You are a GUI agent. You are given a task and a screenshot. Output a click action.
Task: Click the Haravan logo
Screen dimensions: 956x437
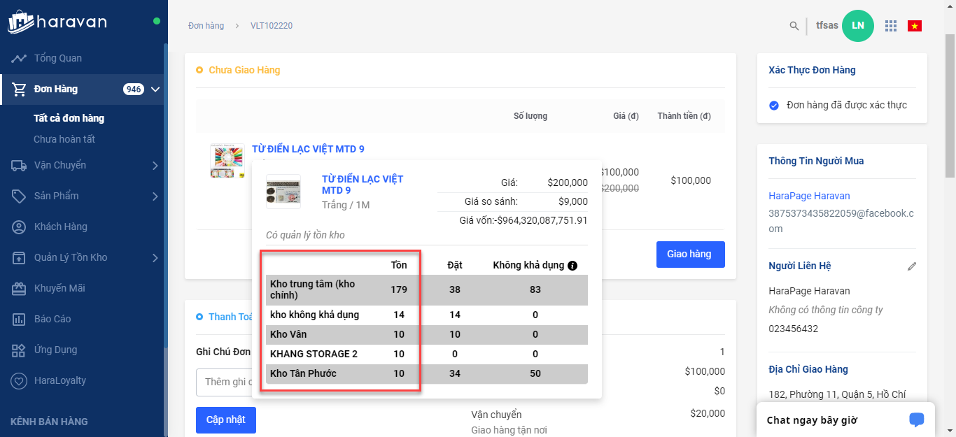57,22
